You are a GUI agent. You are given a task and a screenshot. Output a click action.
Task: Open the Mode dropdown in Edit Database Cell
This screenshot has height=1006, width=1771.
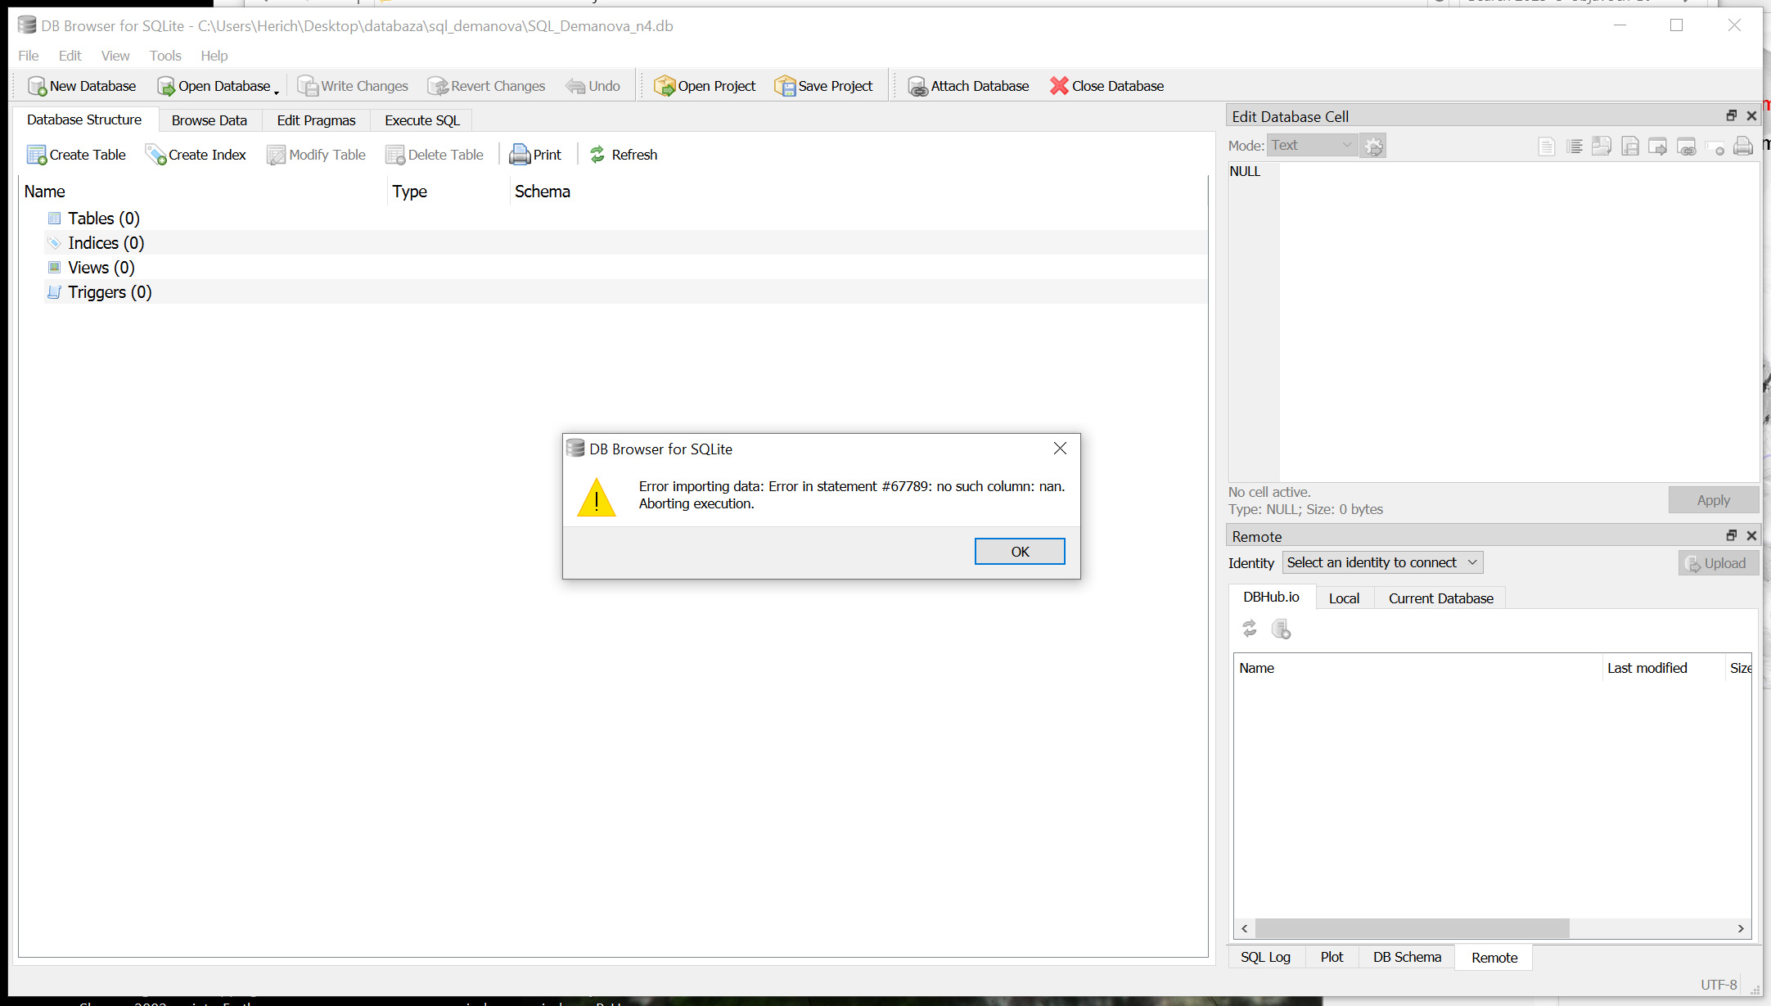pyautogui.click(x=1312, y=145)
